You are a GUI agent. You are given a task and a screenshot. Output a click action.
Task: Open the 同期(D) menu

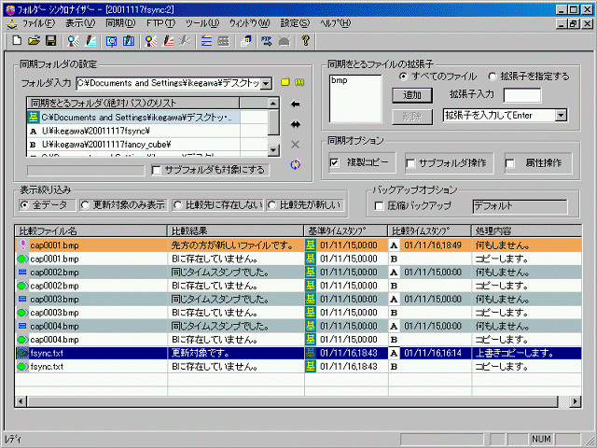coord(119,21)
